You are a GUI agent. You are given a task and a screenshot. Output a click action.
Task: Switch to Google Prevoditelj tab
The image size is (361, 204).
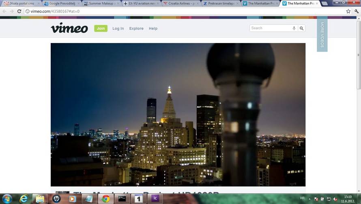61,4
